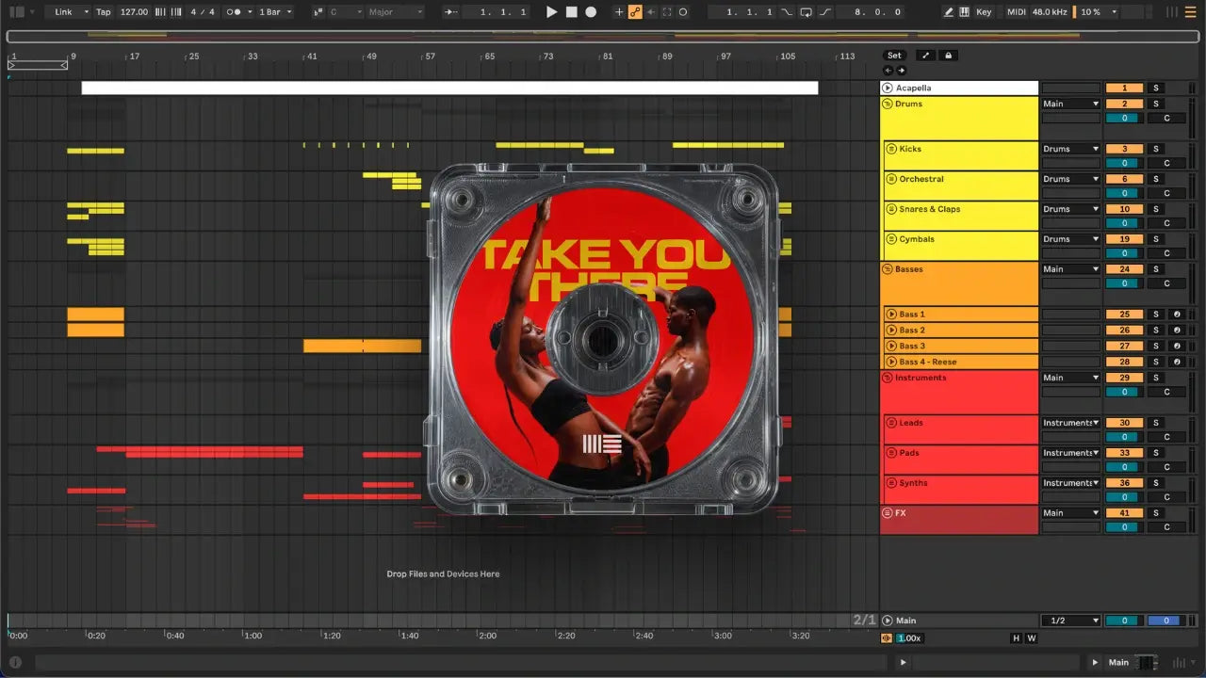Image resolution: width=1206 pixels, height=678 pixels.
Task: Solo the Snares & Claps track
Action: 1156,209
